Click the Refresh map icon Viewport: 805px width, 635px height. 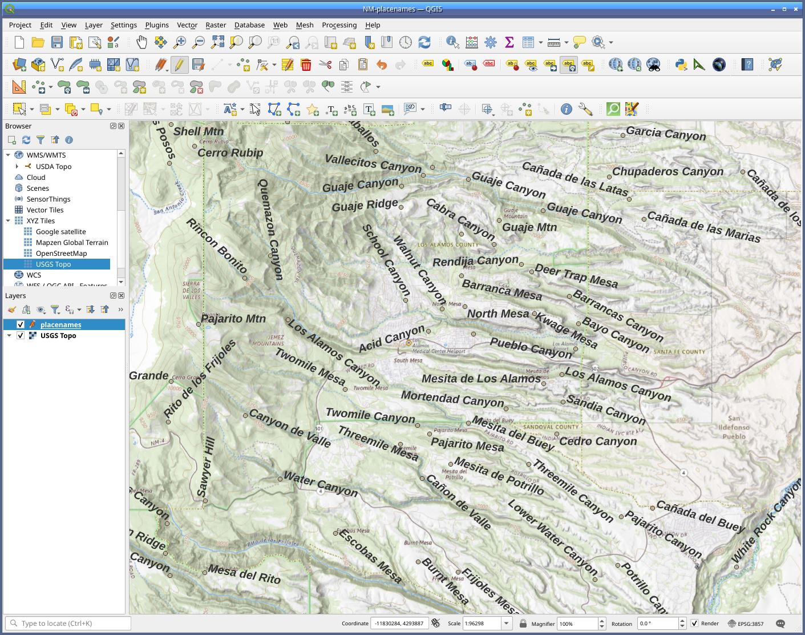(424, 42)
